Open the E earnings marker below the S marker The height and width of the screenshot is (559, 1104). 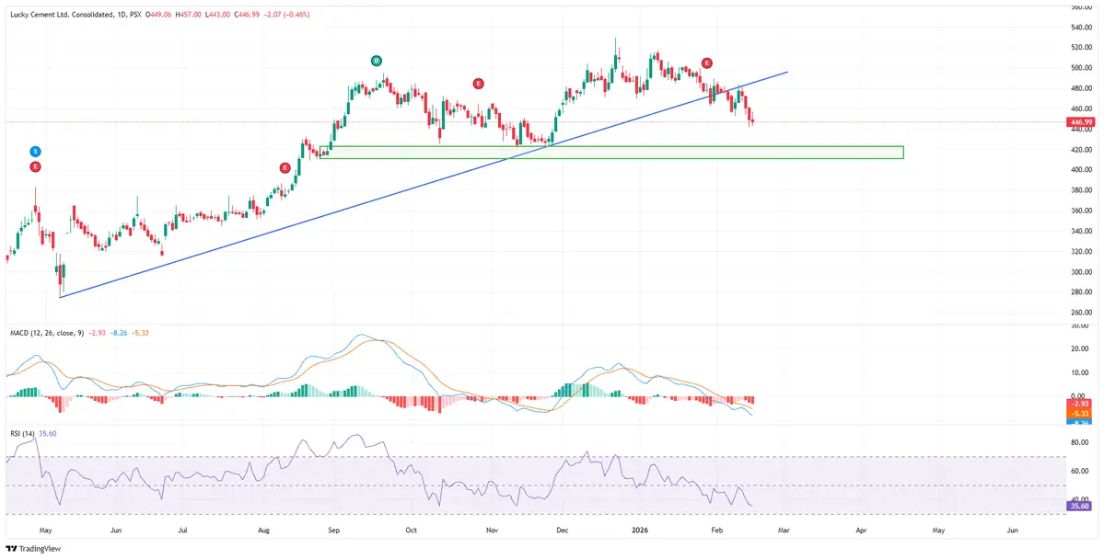[35, 166]
